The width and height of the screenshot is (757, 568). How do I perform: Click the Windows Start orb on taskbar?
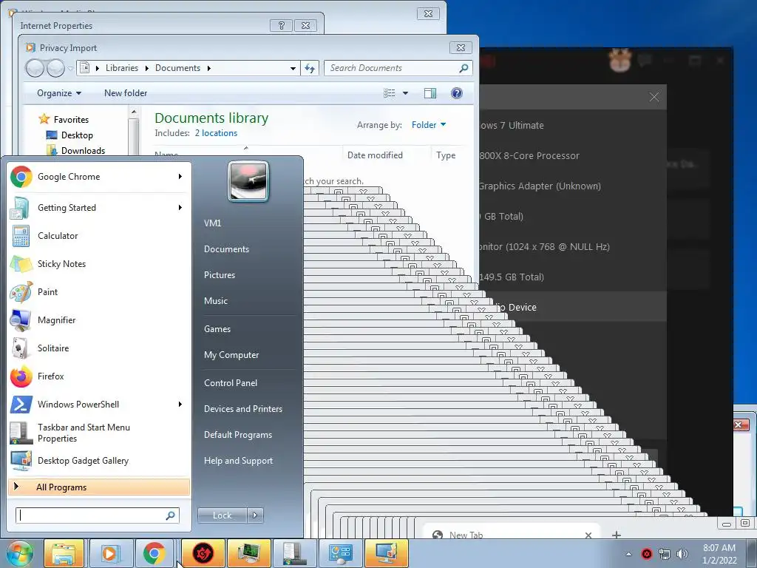[x=19, y=553]
